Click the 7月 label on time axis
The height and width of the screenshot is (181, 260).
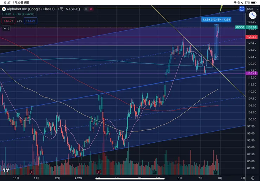tap(201, 178)
